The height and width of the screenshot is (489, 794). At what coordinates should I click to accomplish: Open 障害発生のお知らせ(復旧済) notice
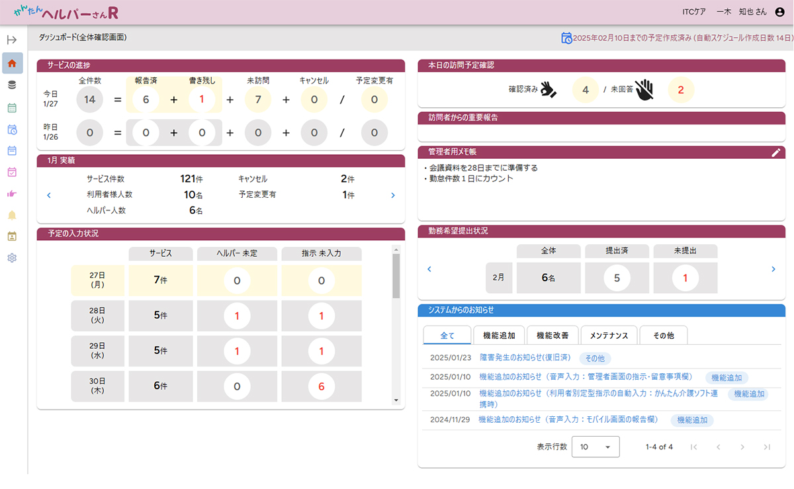(x=525, y=357)
